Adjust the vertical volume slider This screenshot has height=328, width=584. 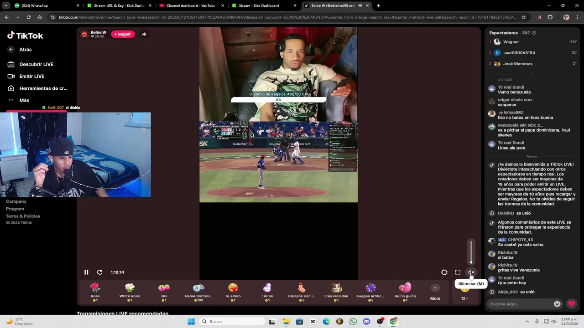click(471, 251)
